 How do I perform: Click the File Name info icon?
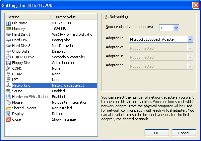pos(8,23)
